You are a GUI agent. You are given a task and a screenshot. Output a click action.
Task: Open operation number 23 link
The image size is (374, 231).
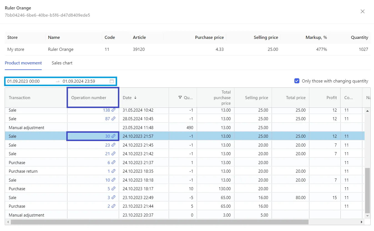pyautogui.click(x=108, y=145)
